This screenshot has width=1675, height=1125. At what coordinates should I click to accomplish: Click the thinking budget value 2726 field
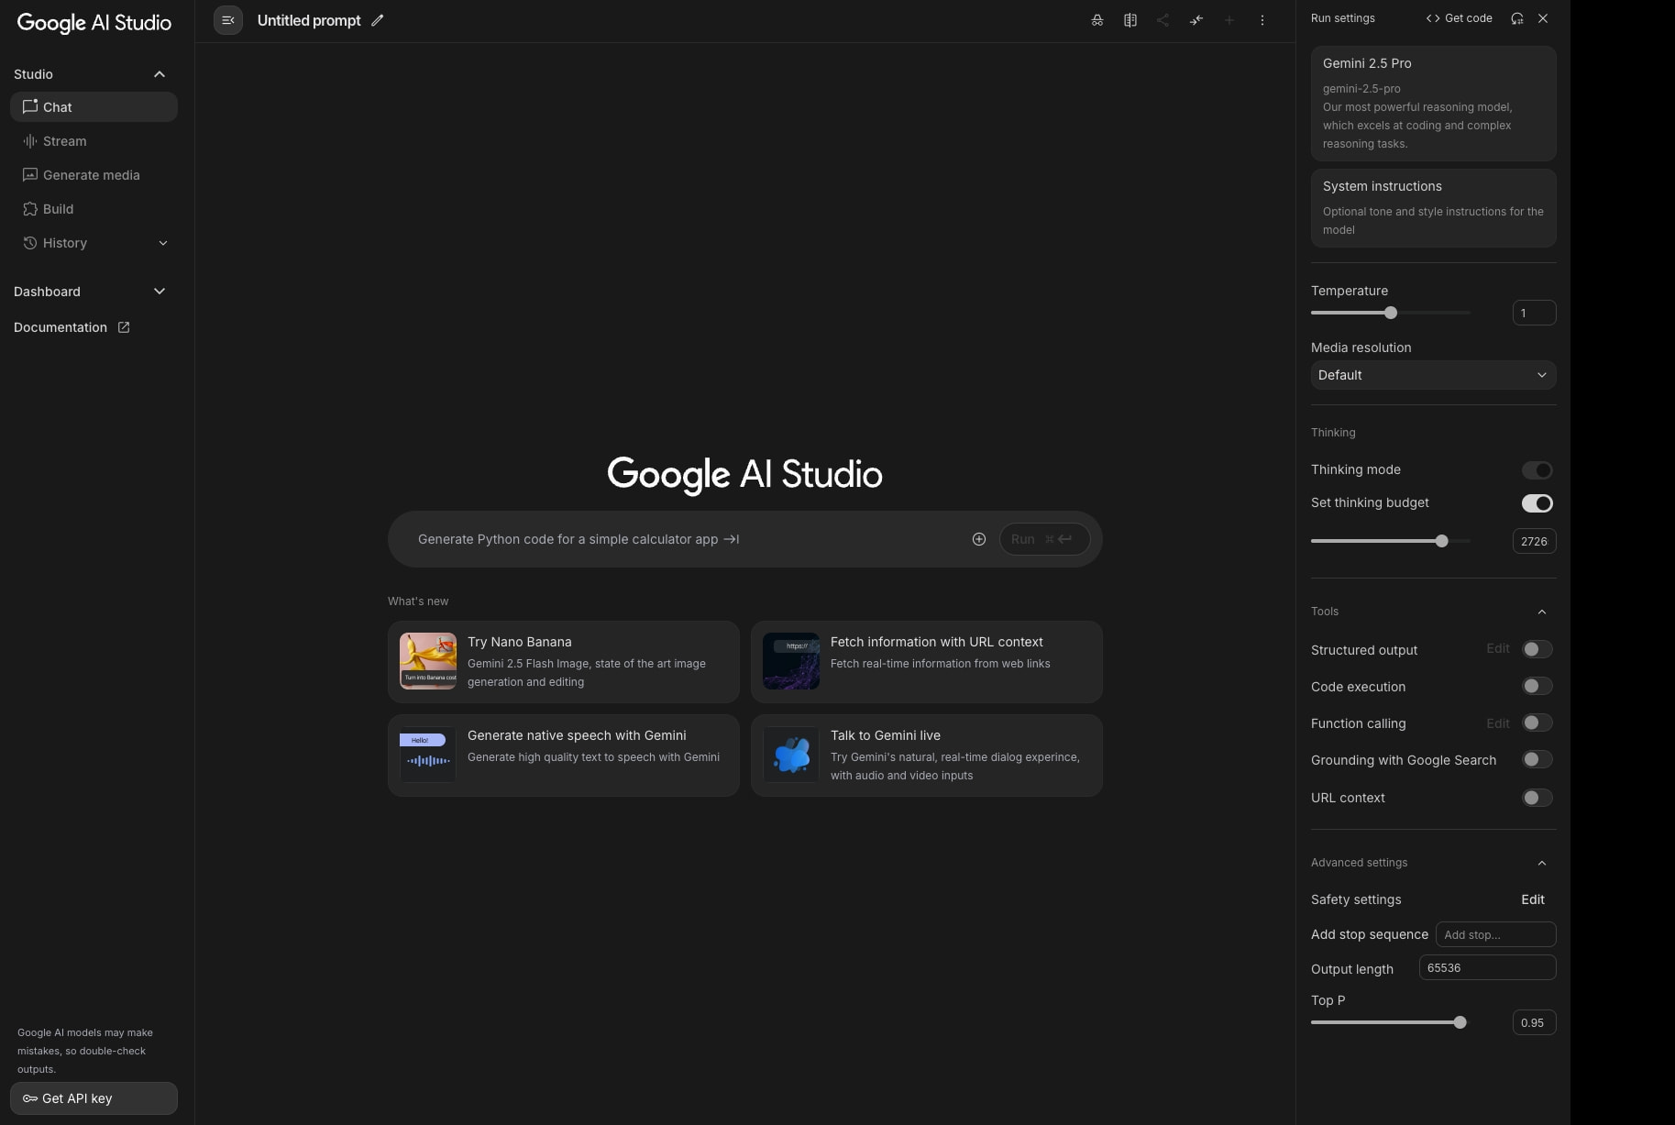coord(1535,541)
